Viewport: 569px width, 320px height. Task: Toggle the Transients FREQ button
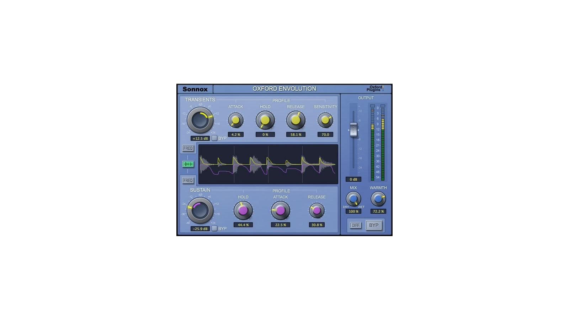coord(188,148)
